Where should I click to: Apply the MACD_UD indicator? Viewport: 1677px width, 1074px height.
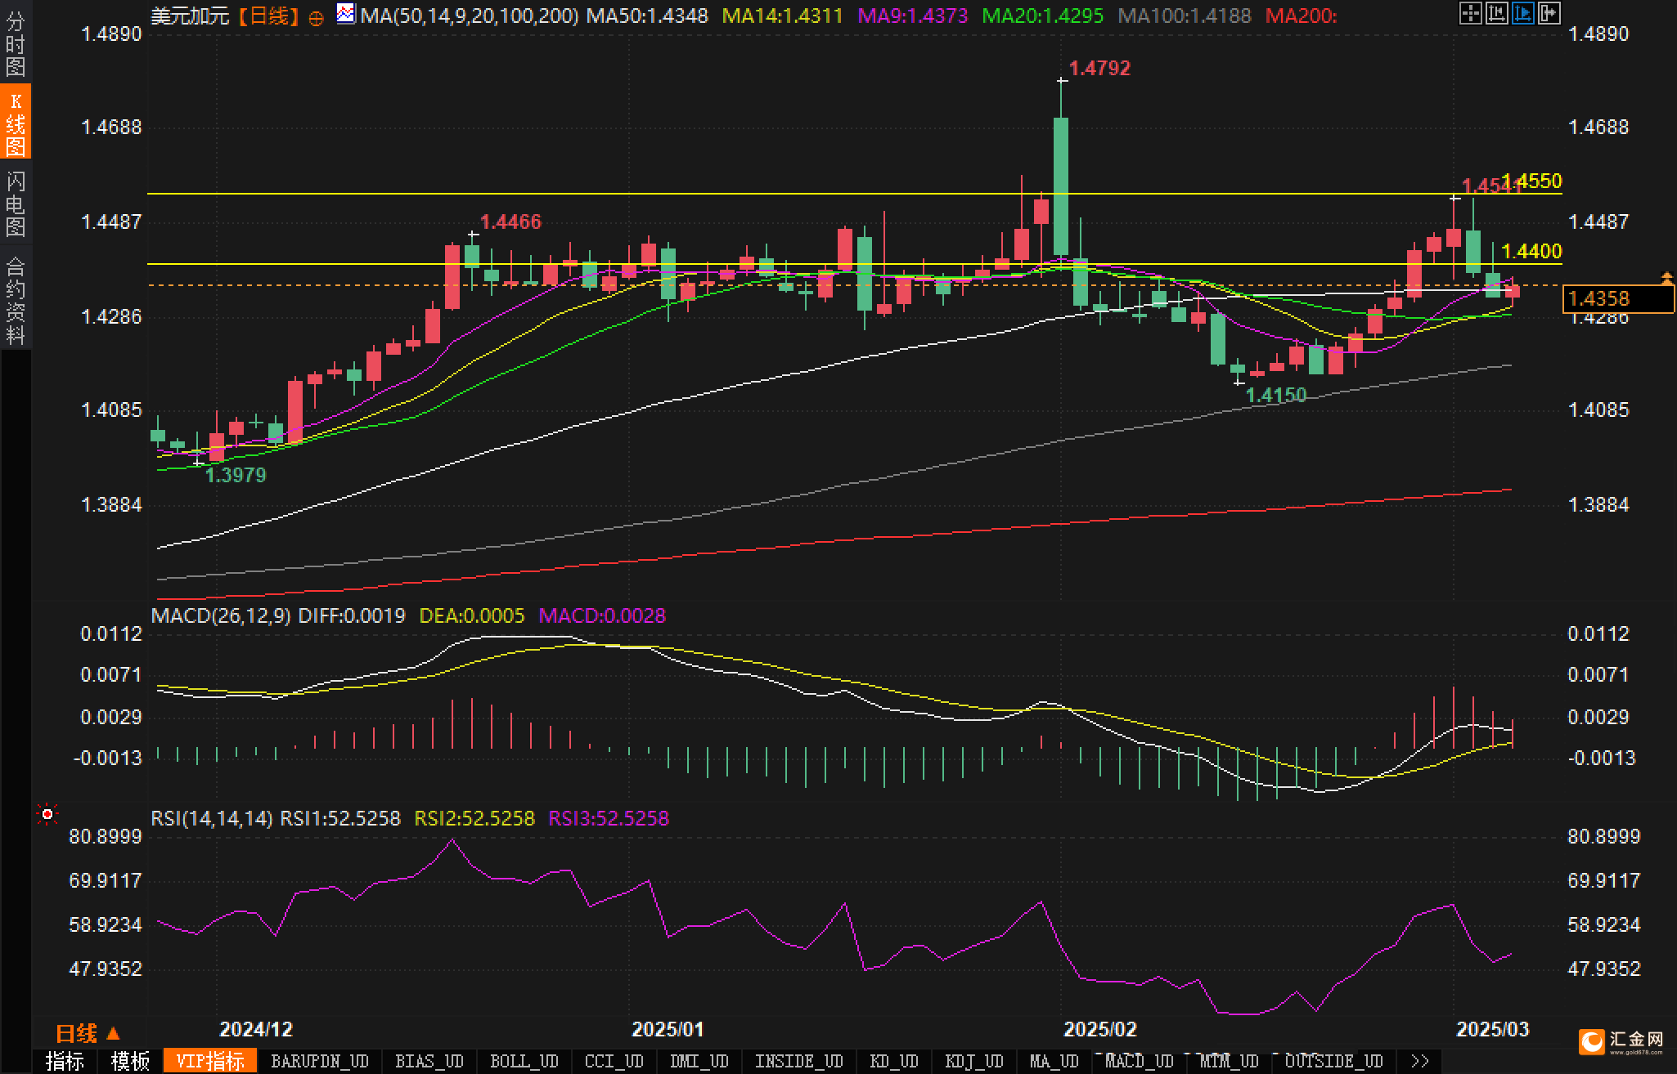point(1140,1061)
